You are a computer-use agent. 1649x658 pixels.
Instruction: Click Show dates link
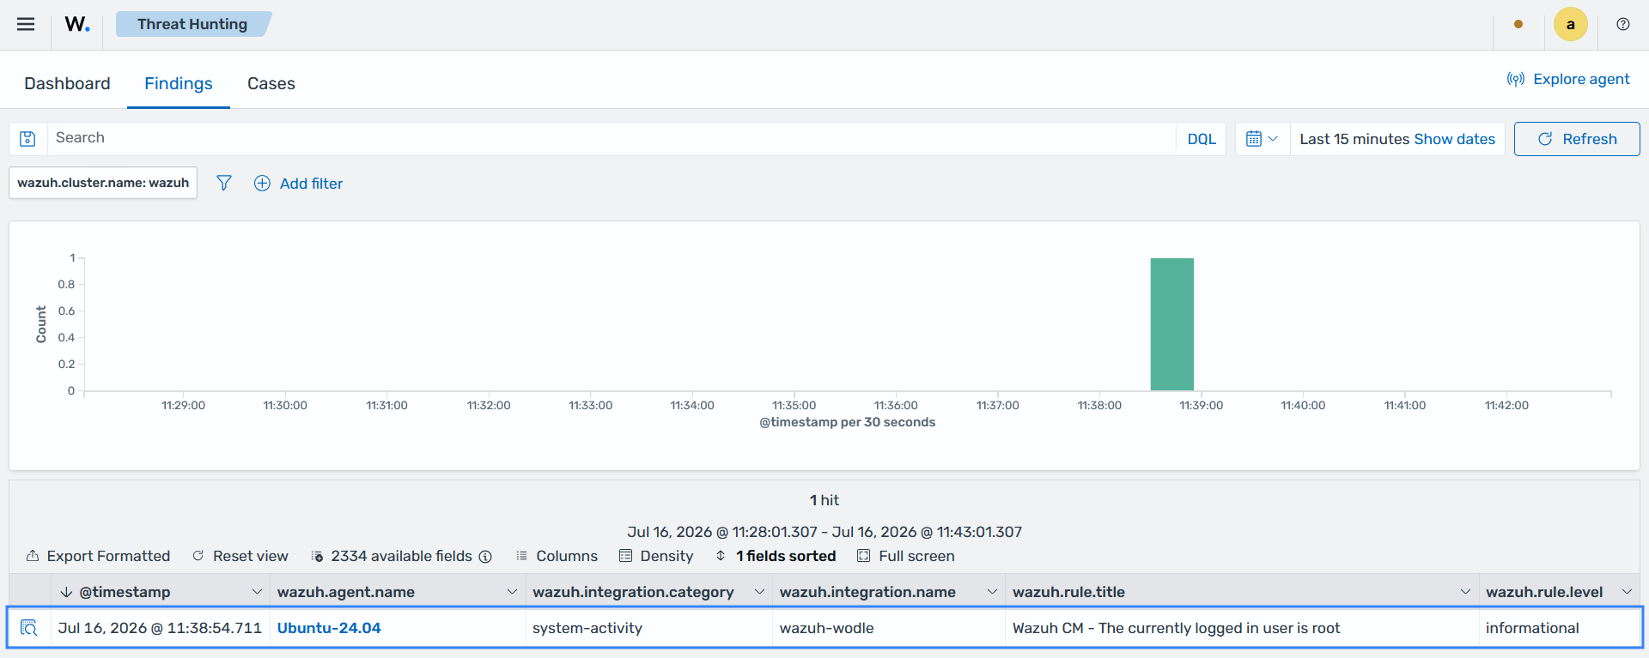coord(1454,139)
